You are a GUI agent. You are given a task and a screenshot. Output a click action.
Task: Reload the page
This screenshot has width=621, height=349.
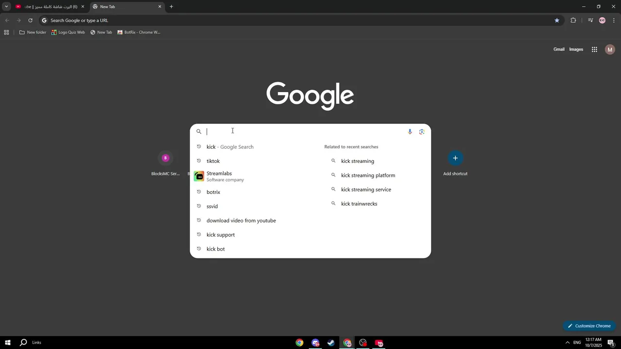[30, 20]
